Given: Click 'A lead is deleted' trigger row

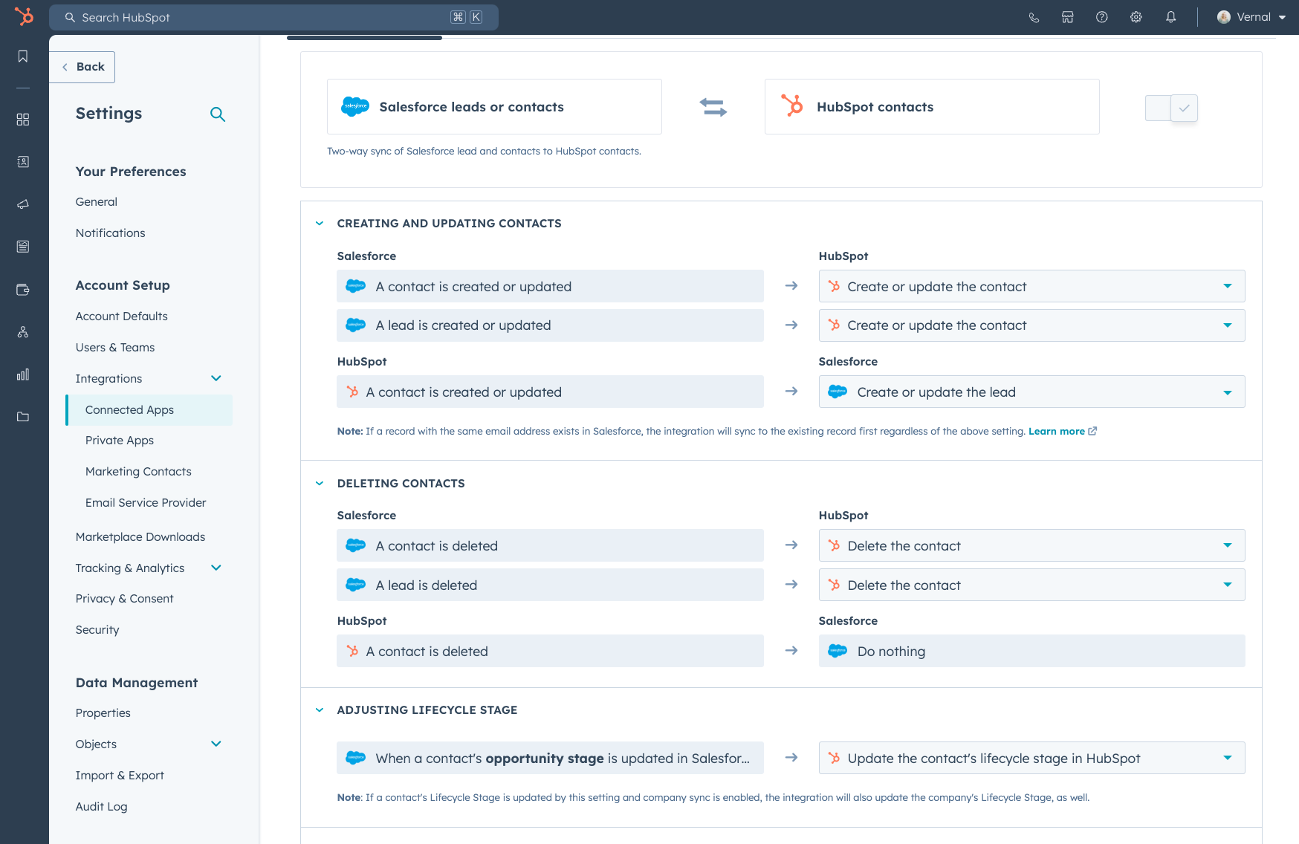Looking at the screenshot, I should (x=550, y=585).
